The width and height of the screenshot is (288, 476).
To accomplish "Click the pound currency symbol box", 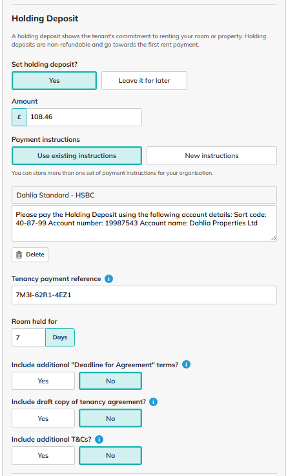I will tap(19, 117).
